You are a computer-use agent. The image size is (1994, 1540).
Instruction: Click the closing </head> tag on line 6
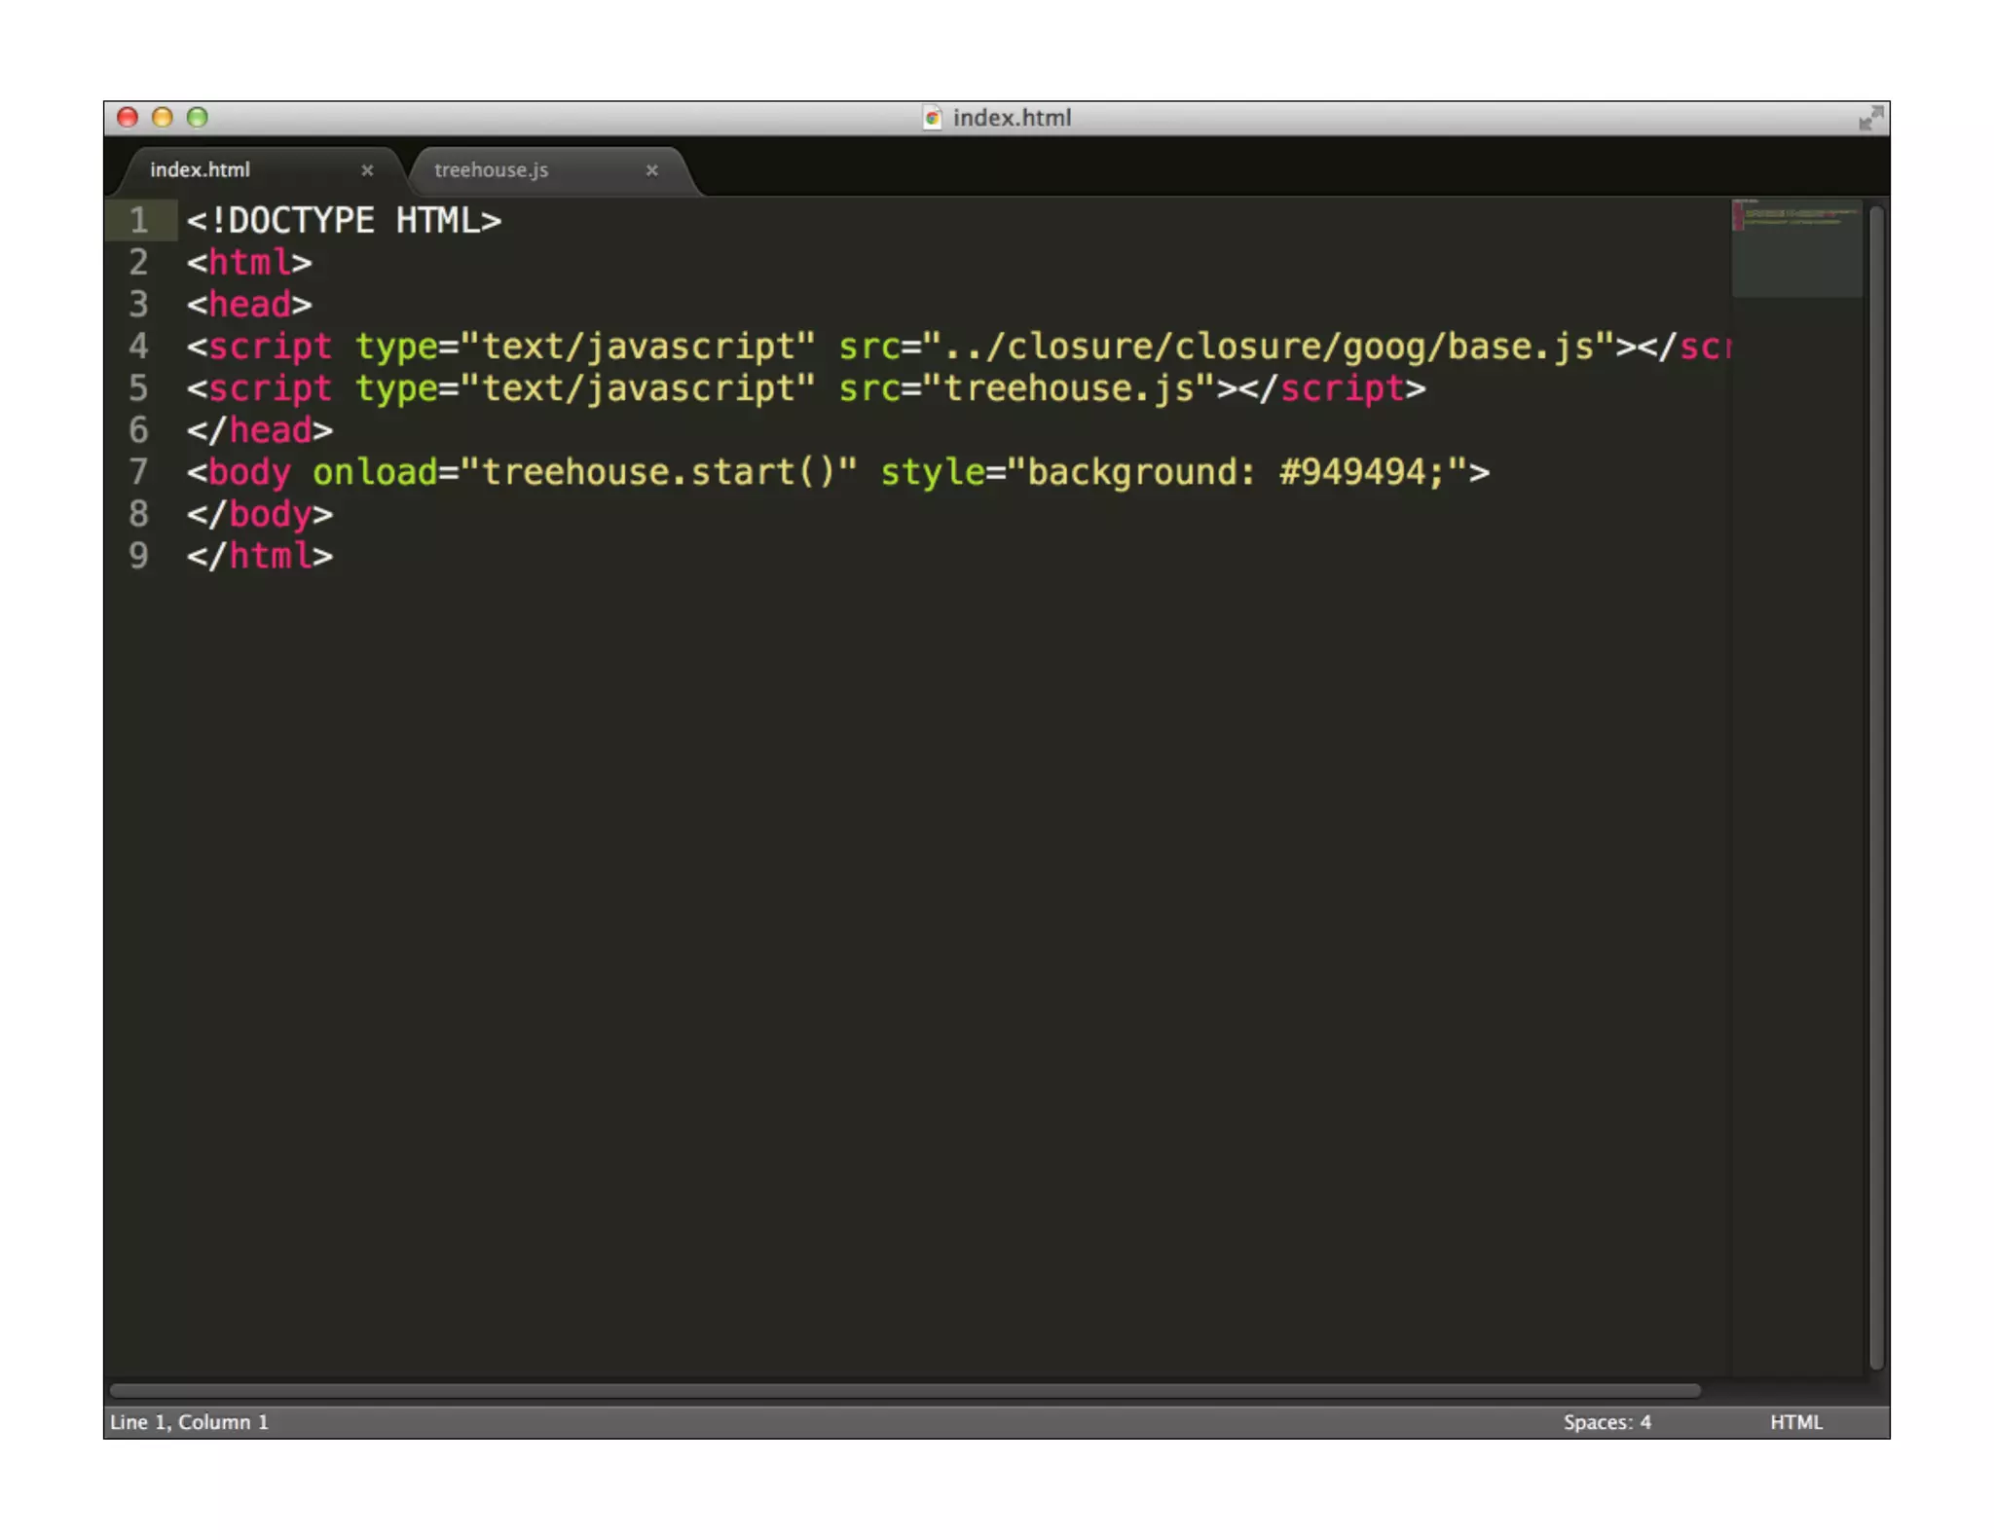point(260,430)
